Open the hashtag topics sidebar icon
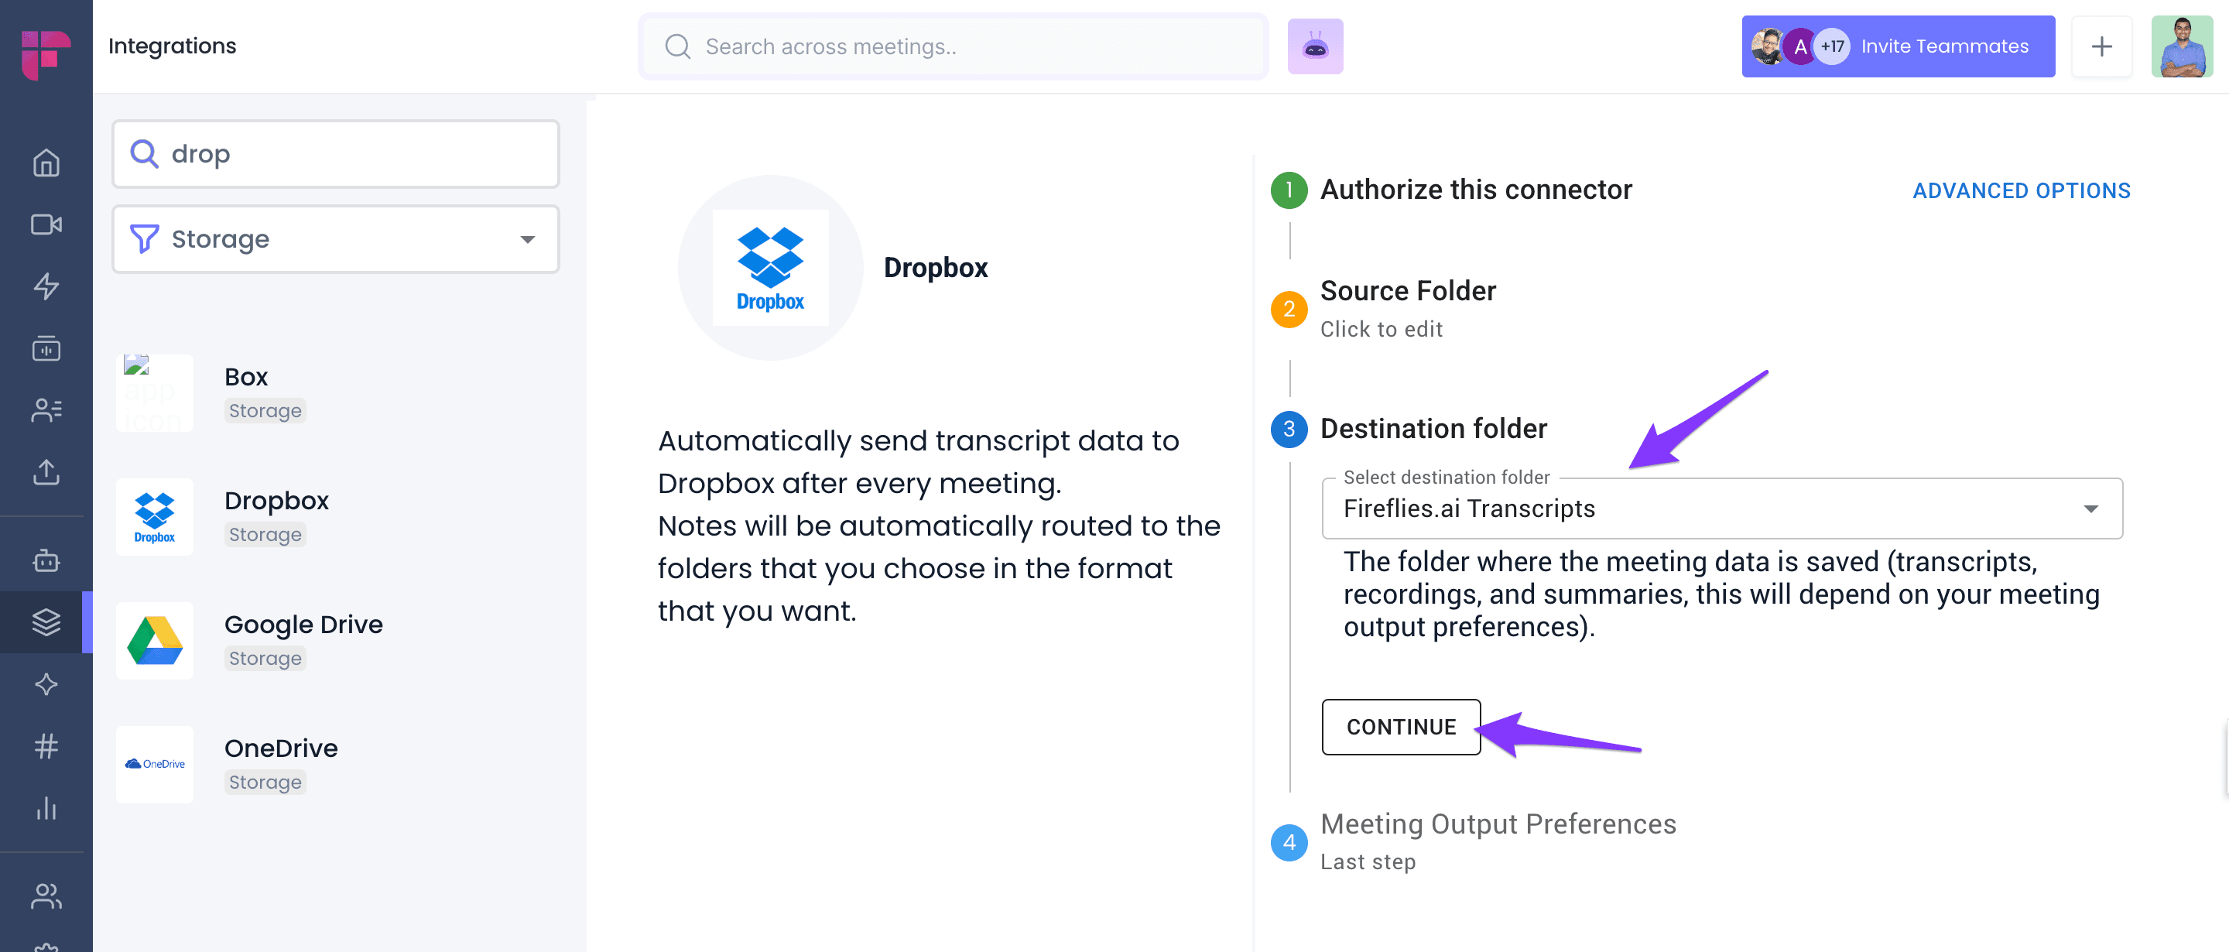The height and width of the screenshot is (952, 2229). tap(46, 745)
